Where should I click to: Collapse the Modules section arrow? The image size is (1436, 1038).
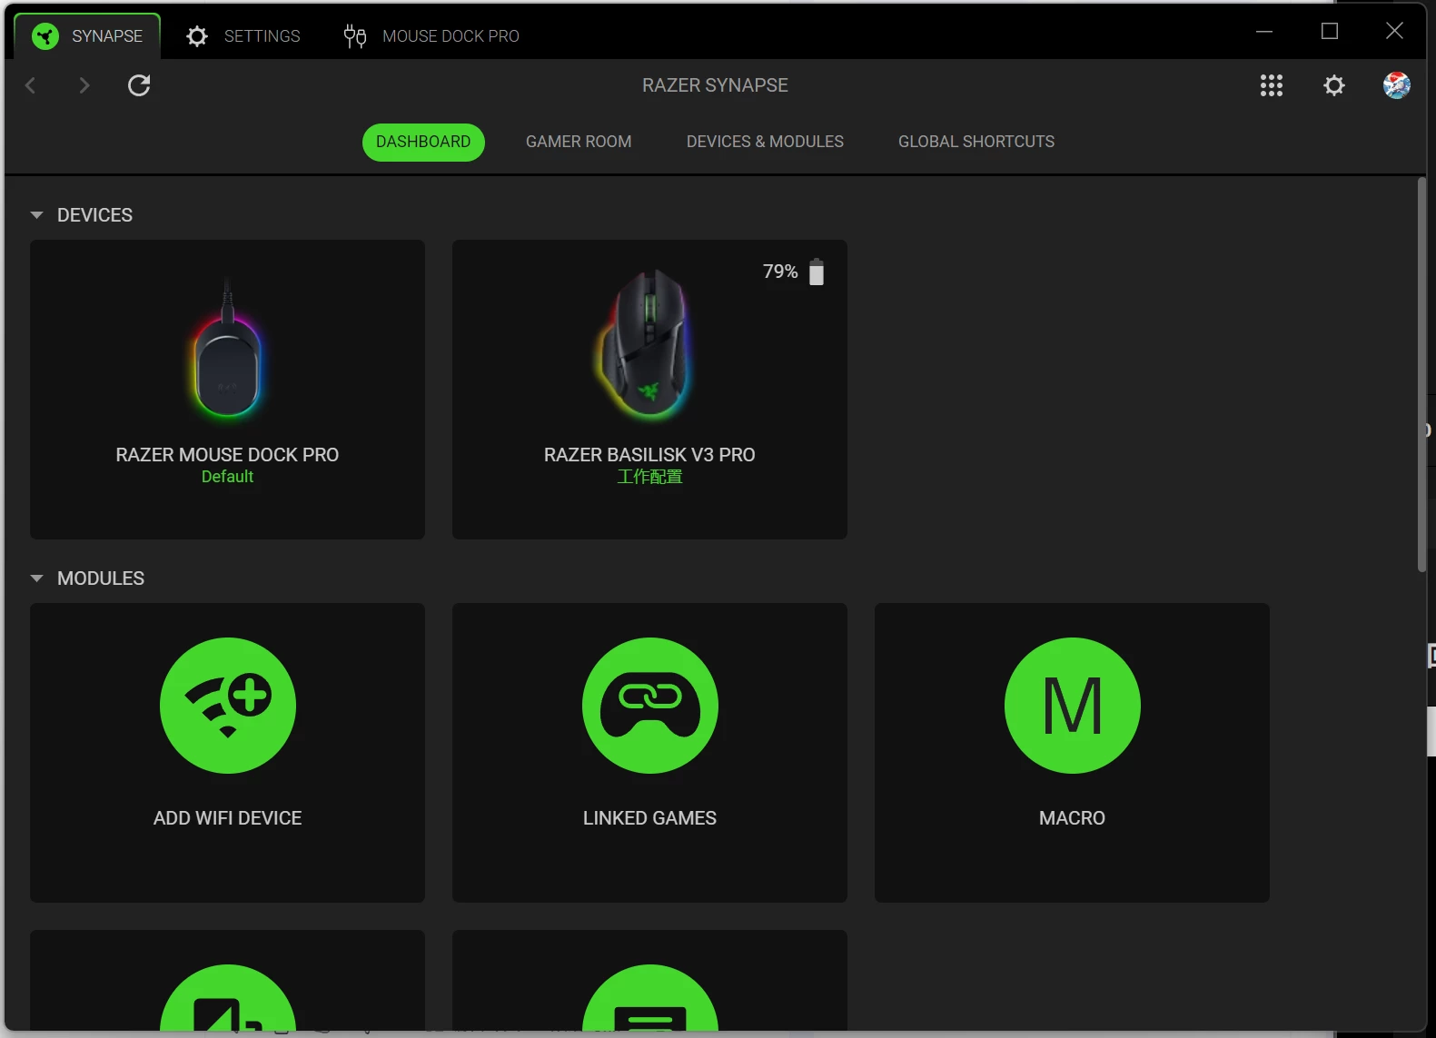click(x=36, y=578)
